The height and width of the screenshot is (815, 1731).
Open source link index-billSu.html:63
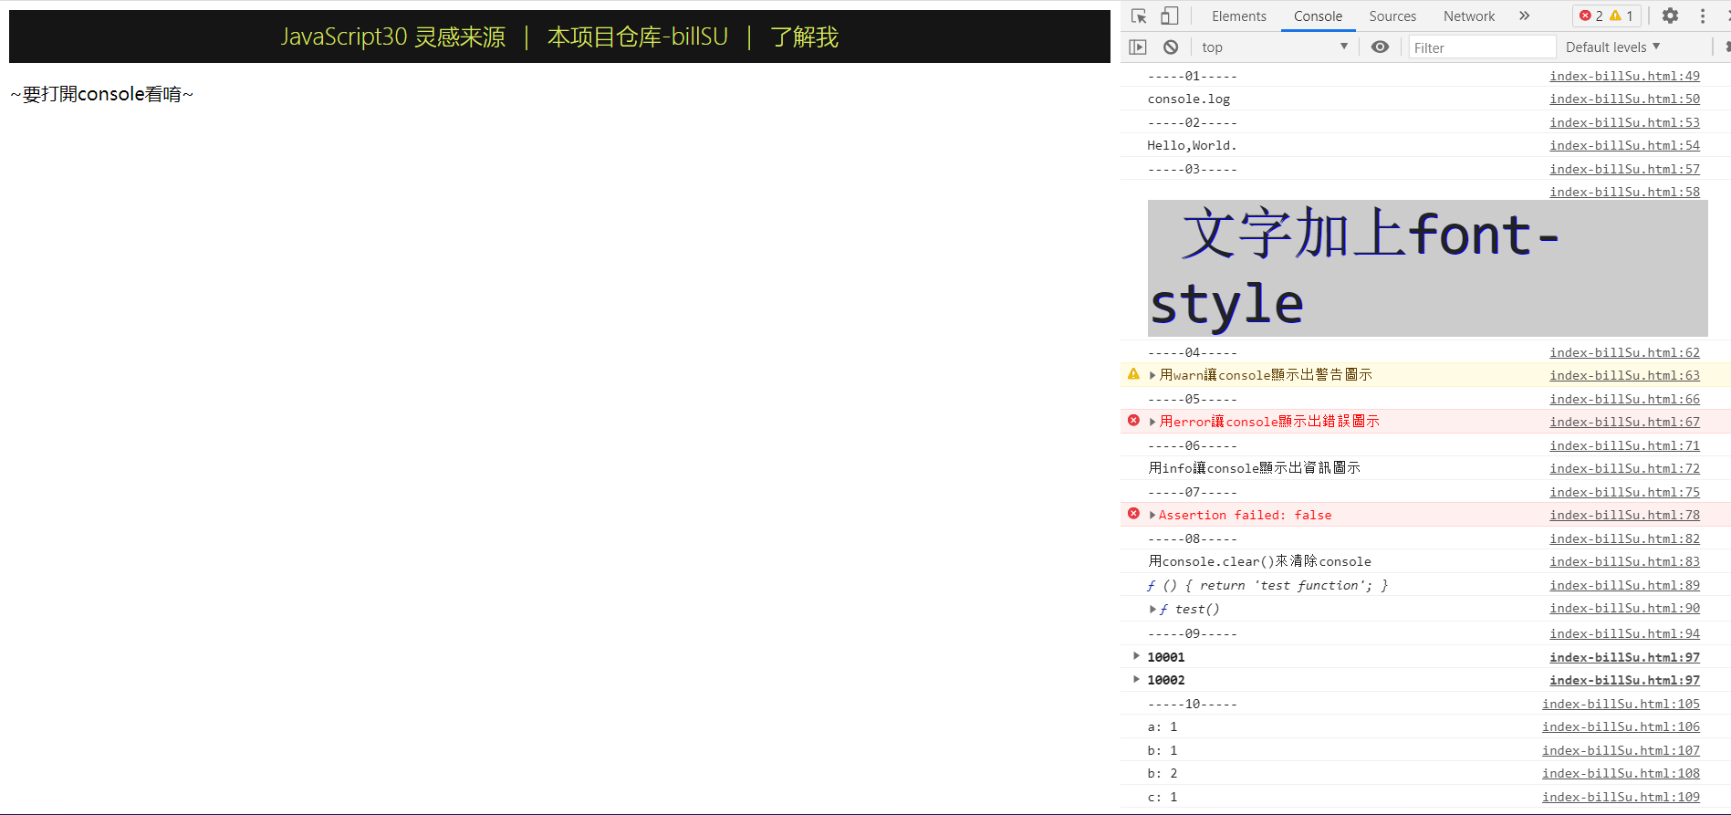(x=1624, y=375)
